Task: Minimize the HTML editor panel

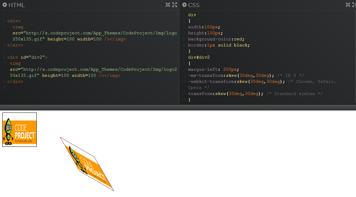Action: click(168, 5)
